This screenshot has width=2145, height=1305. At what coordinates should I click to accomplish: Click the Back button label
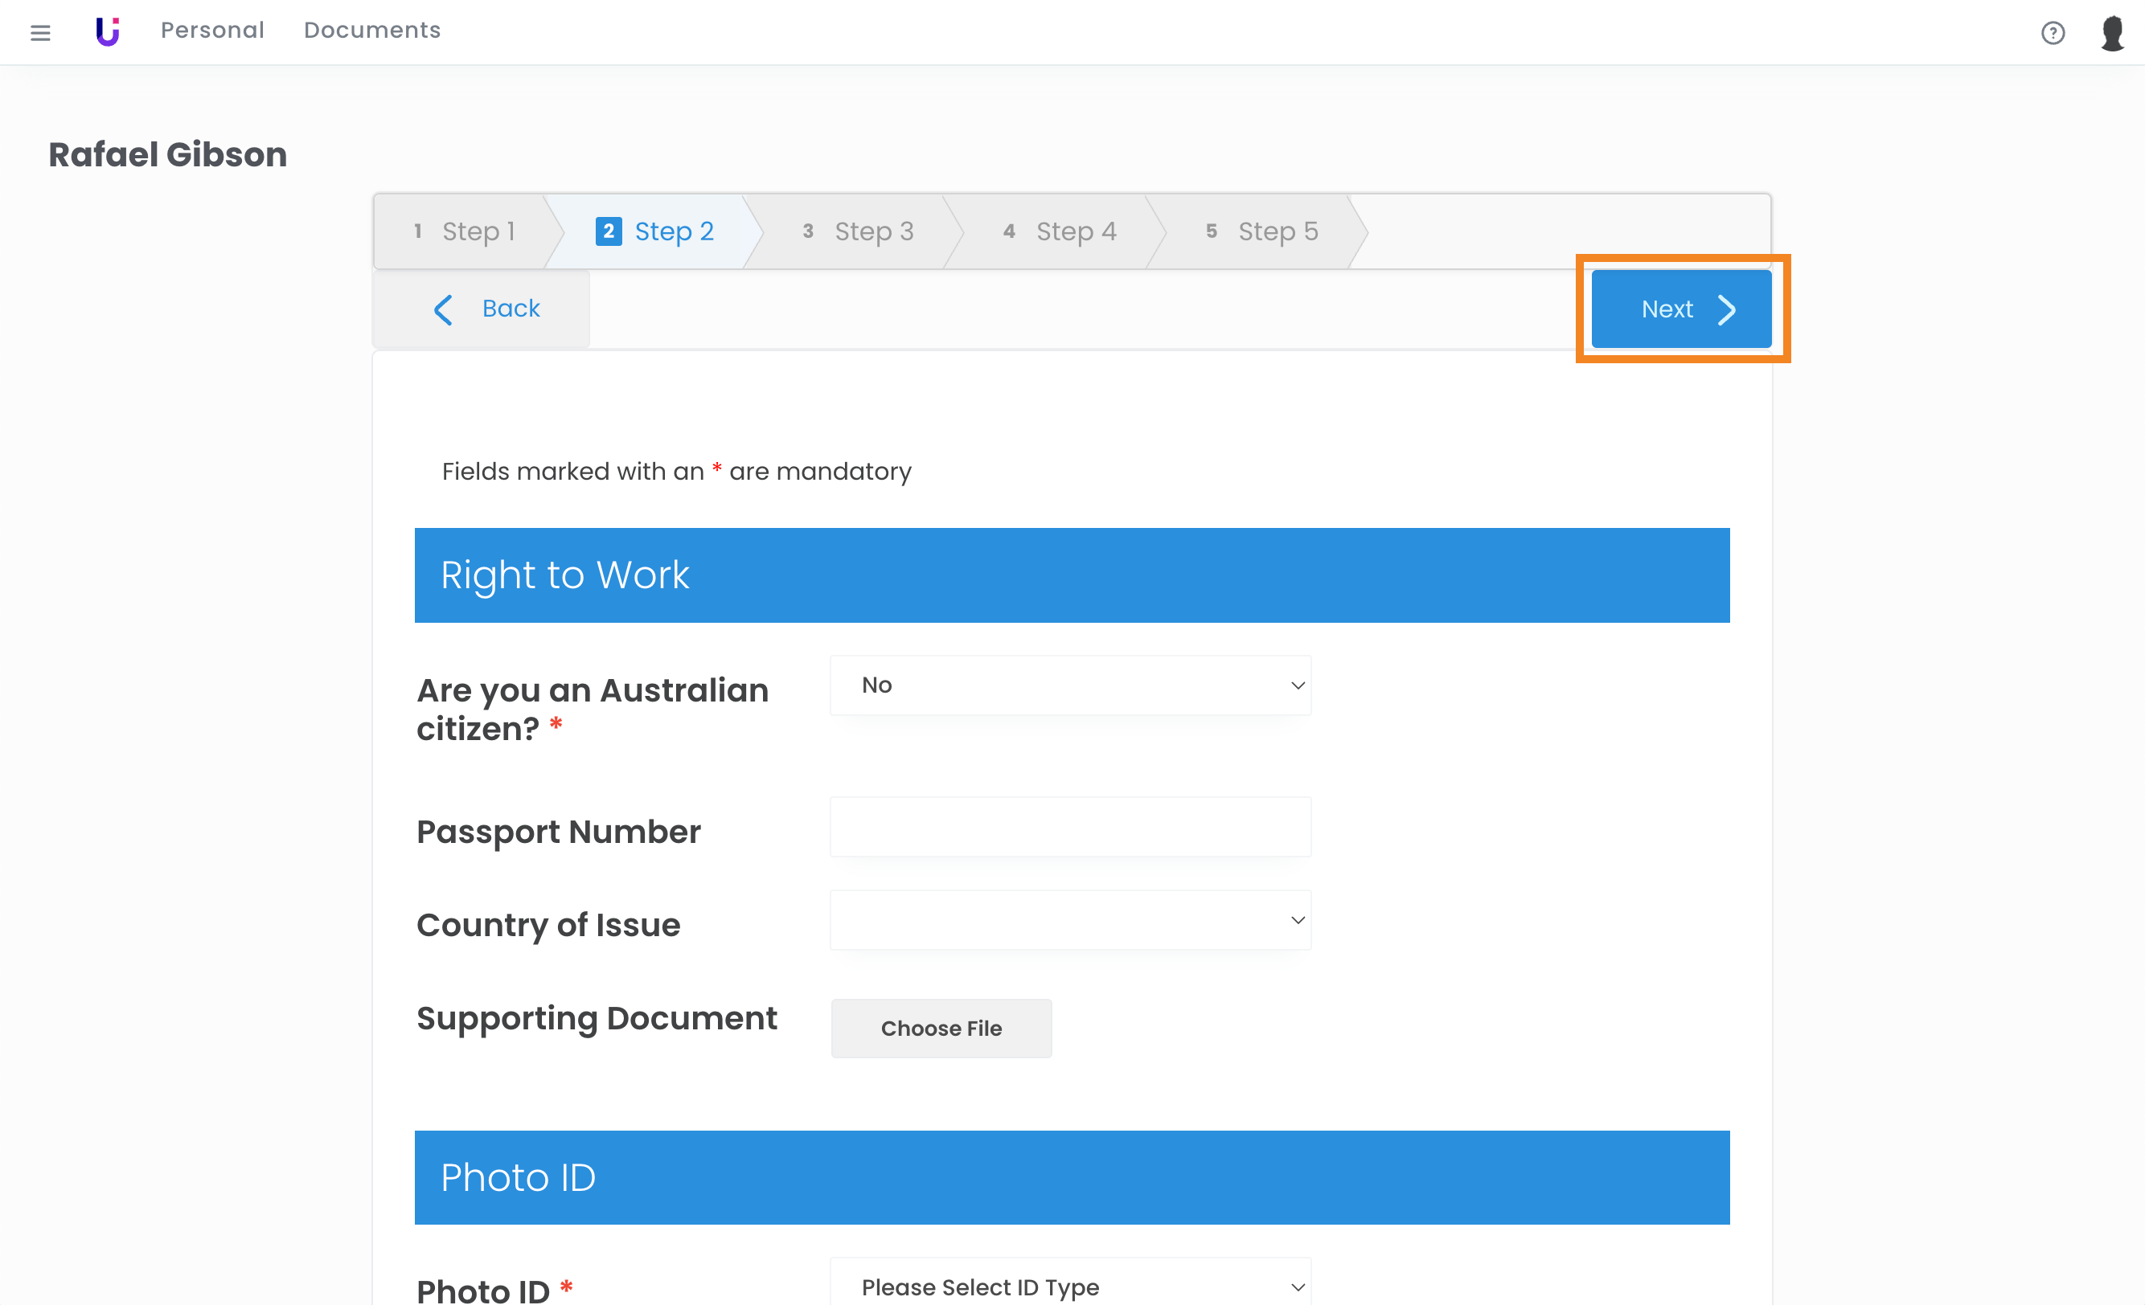511,309
